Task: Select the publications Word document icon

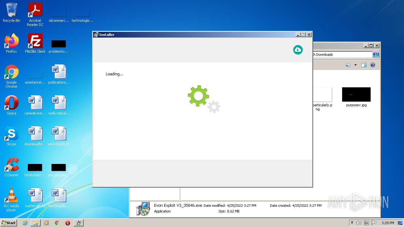Action: tap(59, 74)
